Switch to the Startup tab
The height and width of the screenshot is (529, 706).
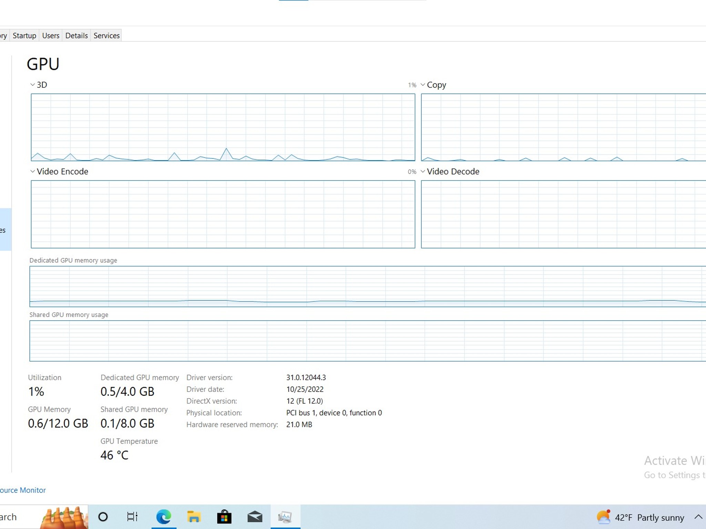[x=24, y=35]
